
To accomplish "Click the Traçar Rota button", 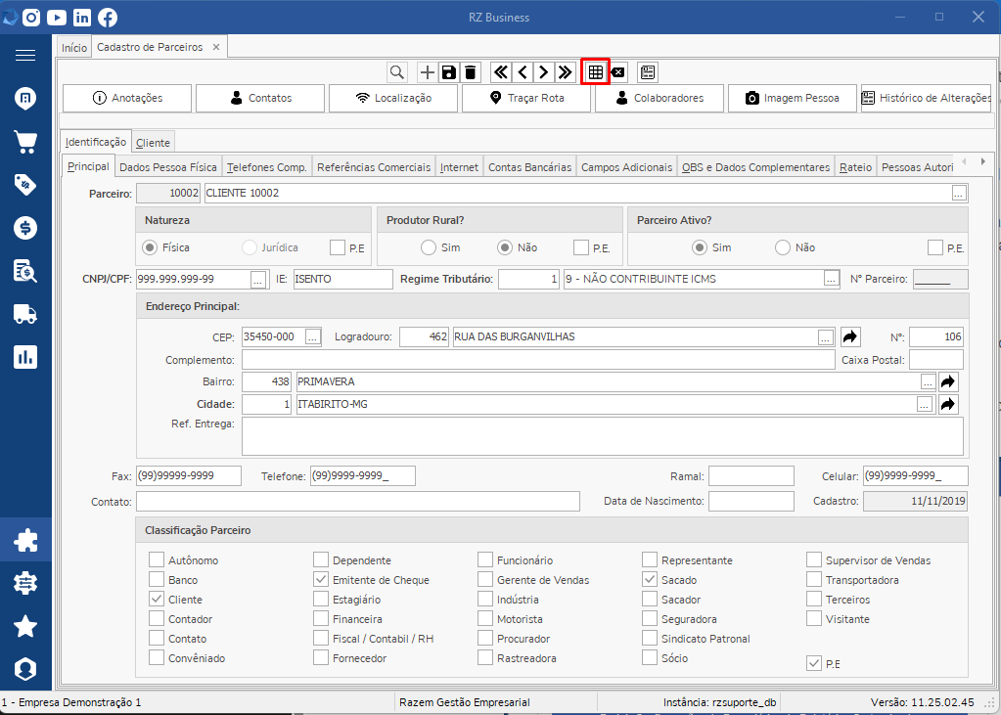I will (526, 99).
